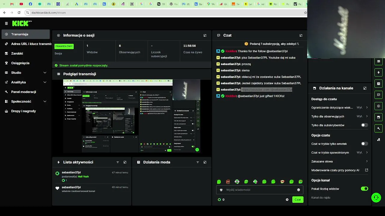
Task: Toggle the chat widget in side strip
Action: pos(378,95)
